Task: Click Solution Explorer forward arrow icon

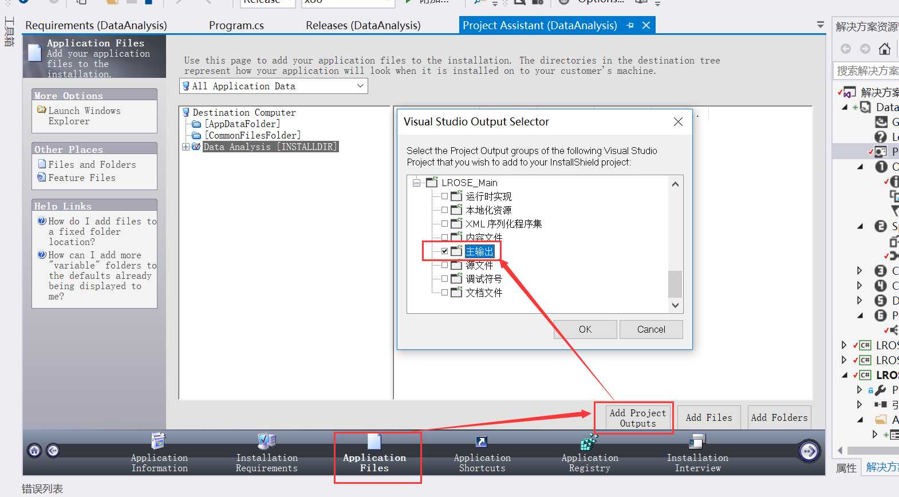Action: (x=865, y=49)
